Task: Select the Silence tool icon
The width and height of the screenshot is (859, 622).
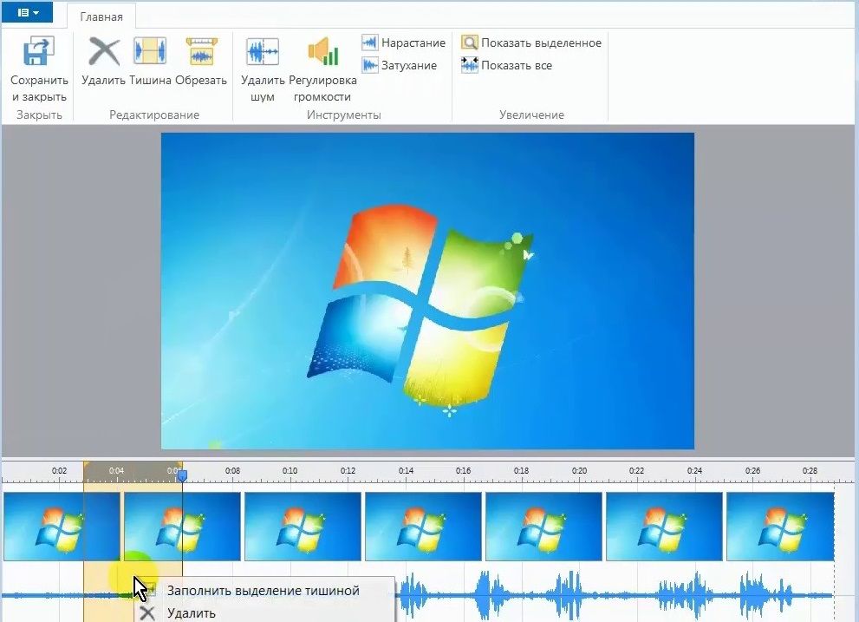Action: tap(150, 52)
